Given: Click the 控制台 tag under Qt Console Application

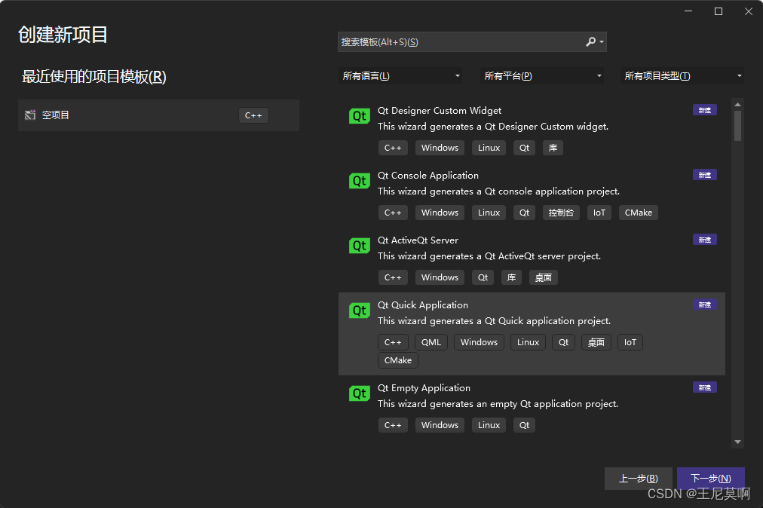Looking at the screenshot, I should pos(561,212).
